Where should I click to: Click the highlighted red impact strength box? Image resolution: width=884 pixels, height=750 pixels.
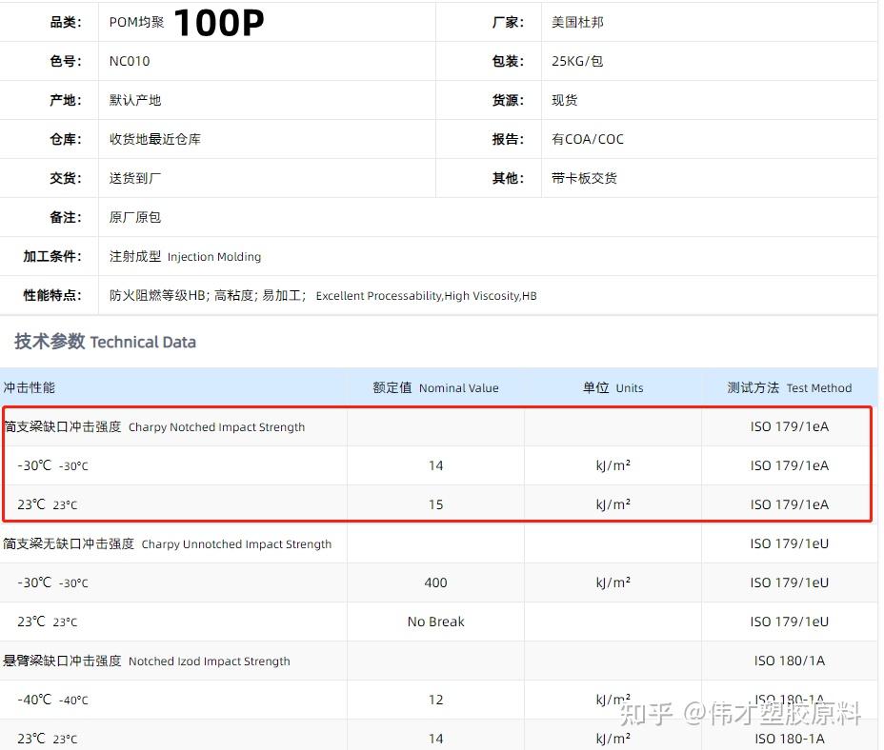(x=435, y=465)
